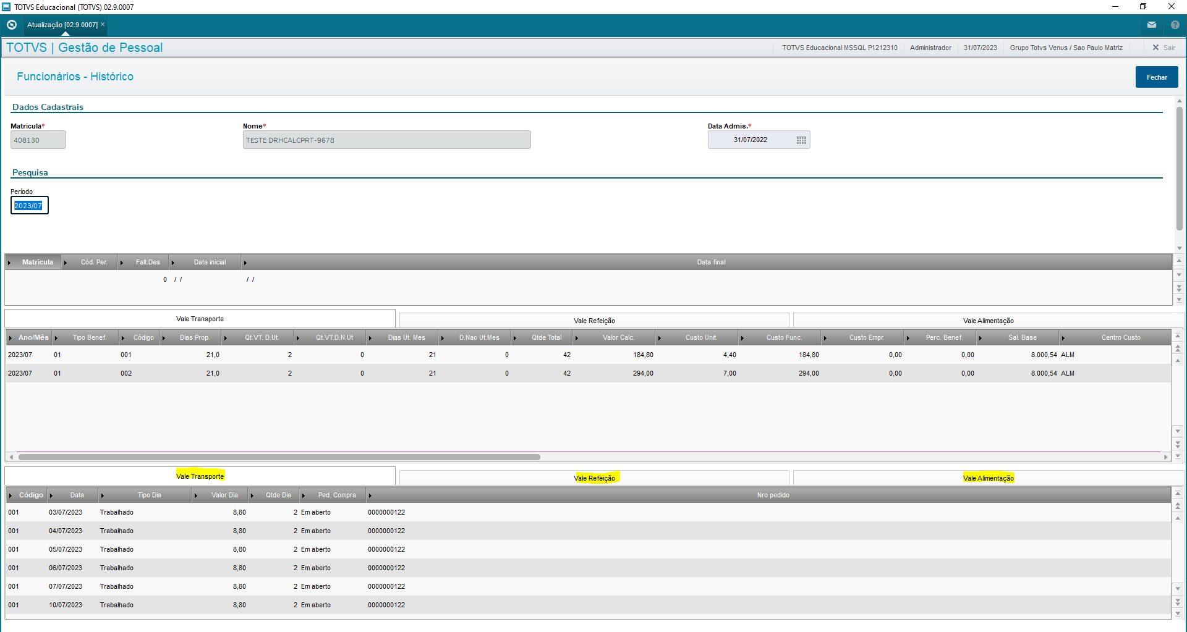Image resolution: width=1187 pixels, height=632 pixels.
Task: Jump to top of Ano/Mês grid
Action: tap(1178, 336)
